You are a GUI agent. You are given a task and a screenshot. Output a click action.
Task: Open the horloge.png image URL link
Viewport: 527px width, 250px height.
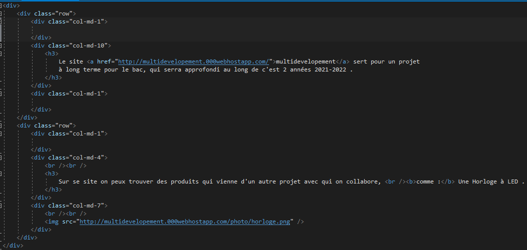(184, 221)
